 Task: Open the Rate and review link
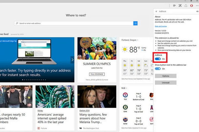click(x=161, y=26)
